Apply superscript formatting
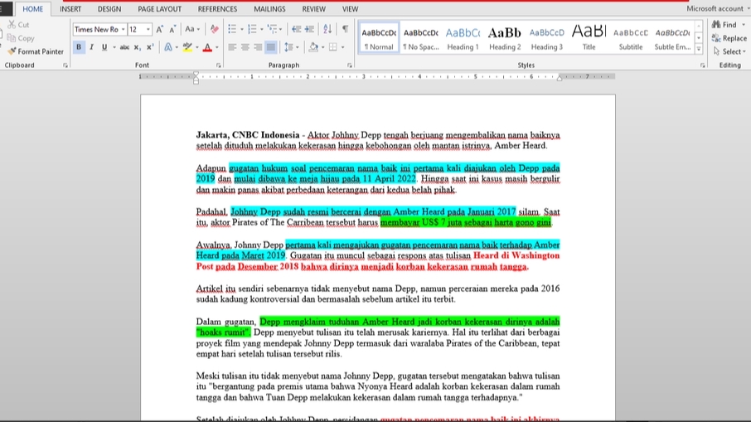751x422 pixels. pos(150,47)
